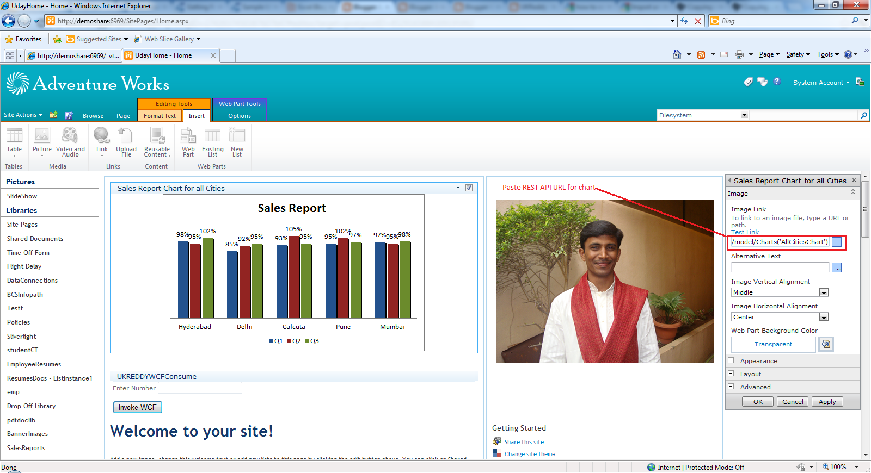Open the IE Safety menu
Image resolution: width=871 pixels, height=473 pixels.
point(798,54)
